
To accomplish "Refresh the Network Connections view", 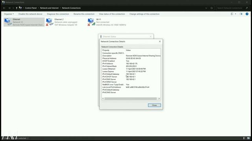I will 212,8.
